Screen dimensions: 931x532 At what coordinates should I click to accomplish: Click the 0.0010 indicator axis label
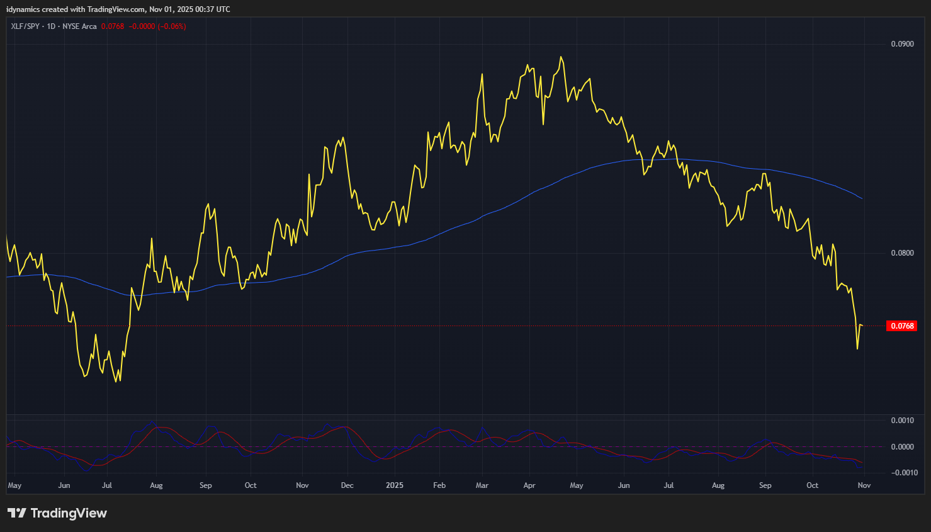click(x=902, y=421)
